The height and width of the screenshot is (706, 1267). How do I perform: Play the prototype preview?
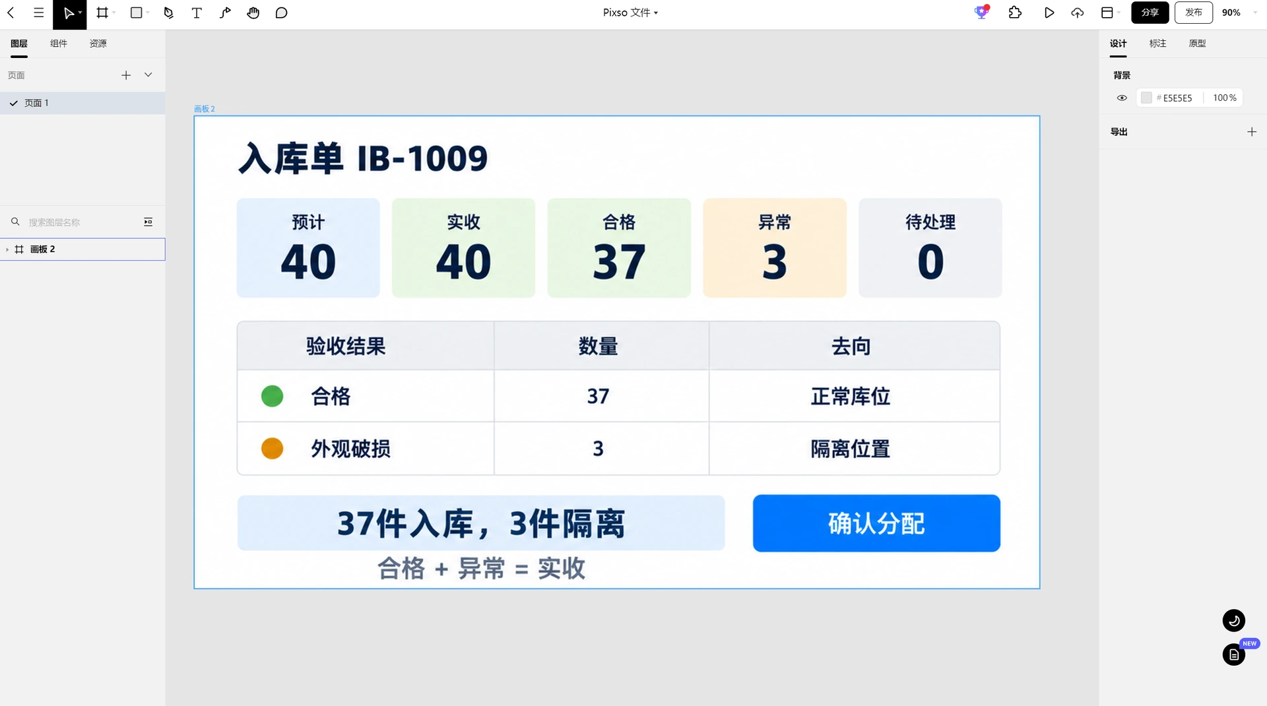1049,13
